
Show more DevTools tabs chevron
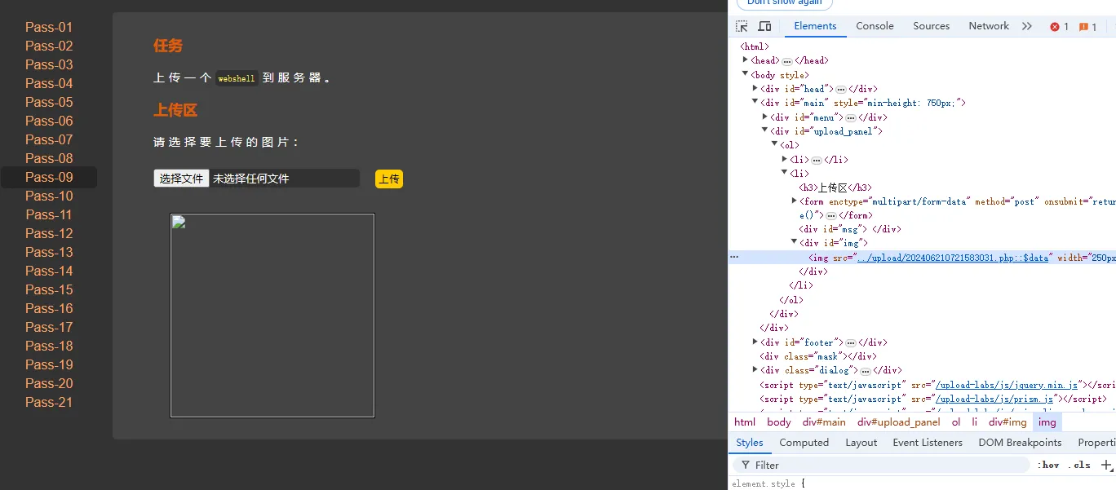pyautogui.click(x=1027, y=26)
